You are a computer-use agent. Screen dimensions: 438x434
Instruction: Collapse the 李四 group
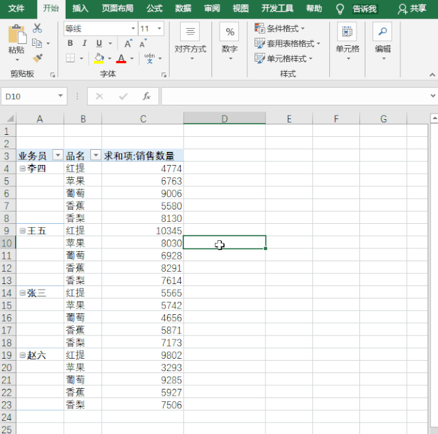23,168
